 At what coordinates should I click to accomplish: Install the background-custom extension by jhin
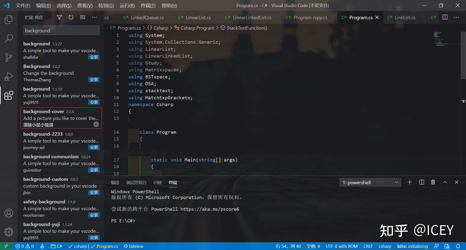coord(94,192)
